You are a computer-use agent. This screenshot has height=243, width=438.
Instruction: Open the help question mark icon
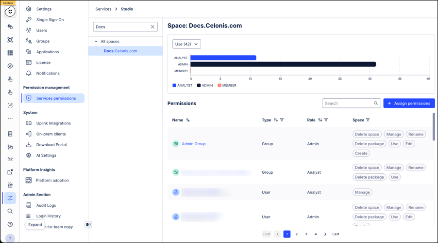point(10,224)
